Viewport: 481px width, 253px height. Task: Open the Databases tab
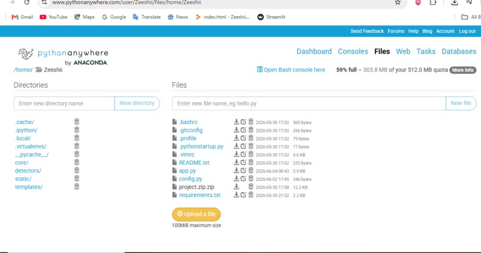click(x=459, y=51)
